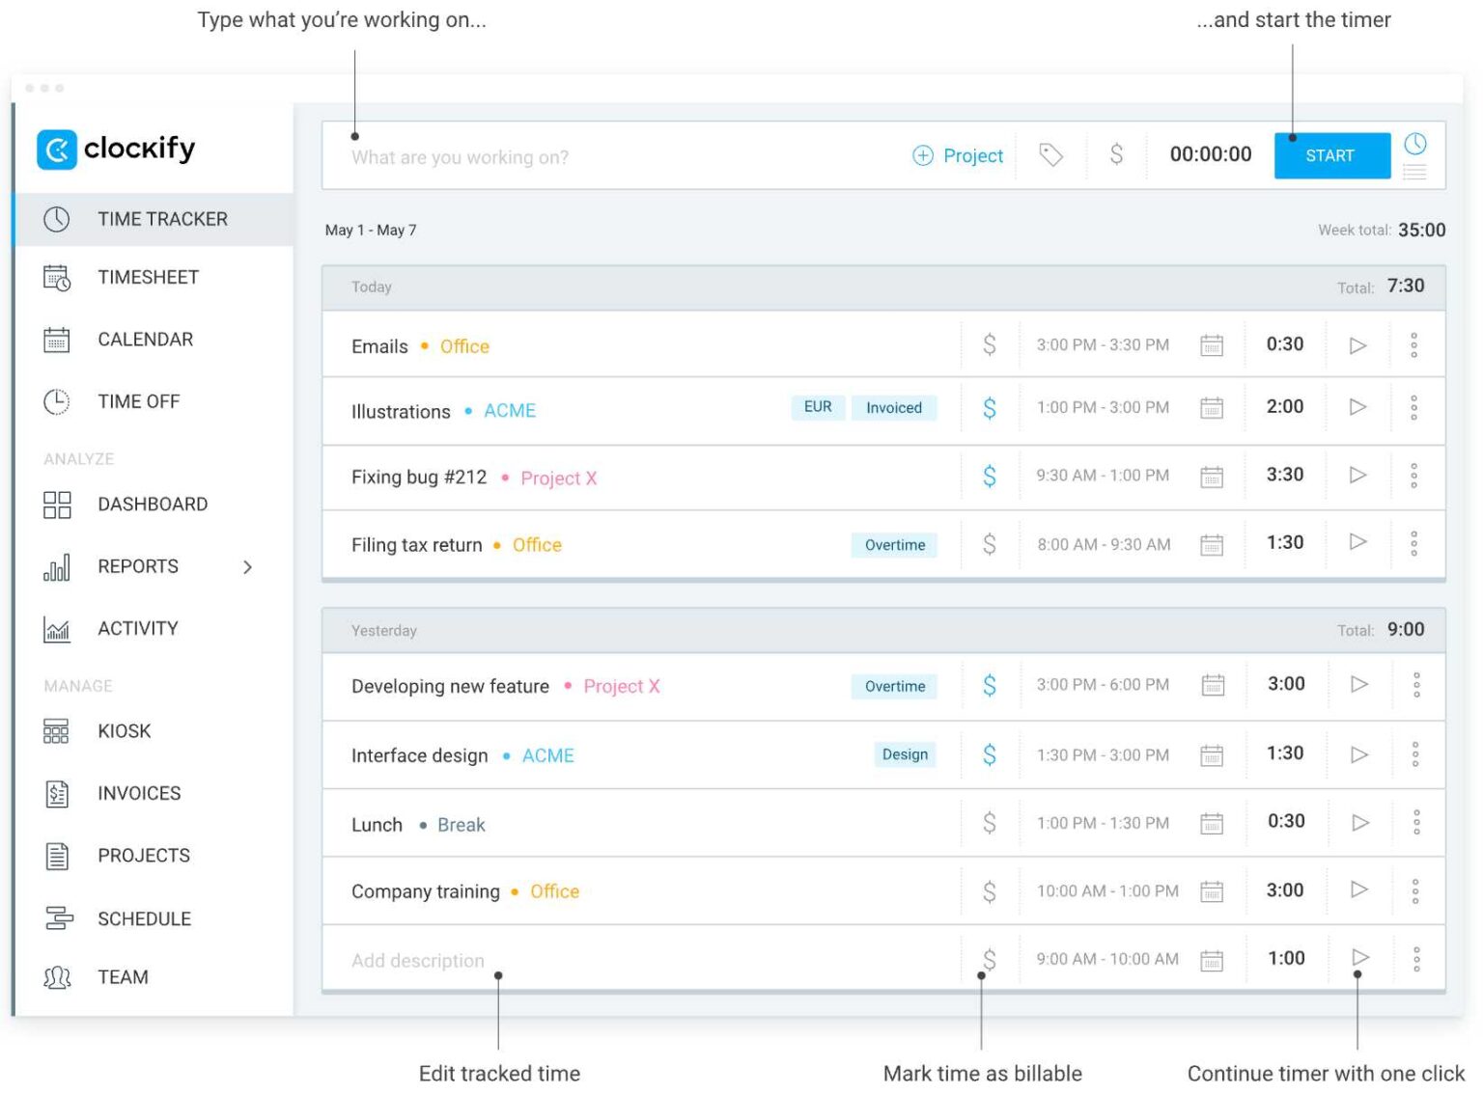1483x1094 pixels.
Task: Toggle billable status on the Lunch entry
Action: (x=989, y=822)
